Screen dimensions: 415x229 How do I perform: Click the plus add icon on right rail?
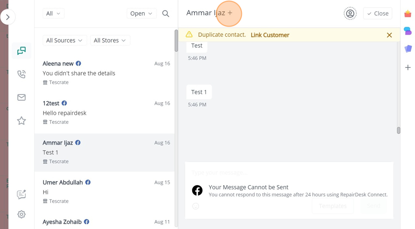click(408, 67)
